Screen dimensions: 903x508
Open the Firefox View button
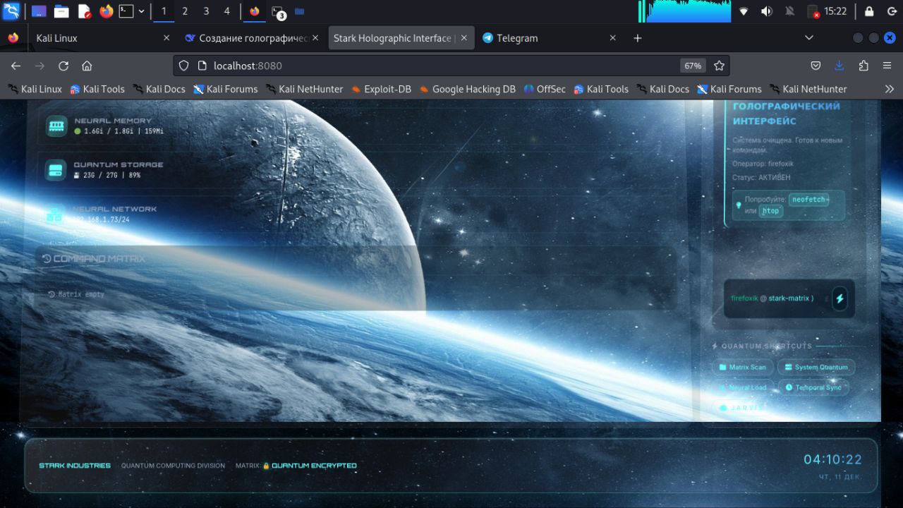click(x=13, y=38)
